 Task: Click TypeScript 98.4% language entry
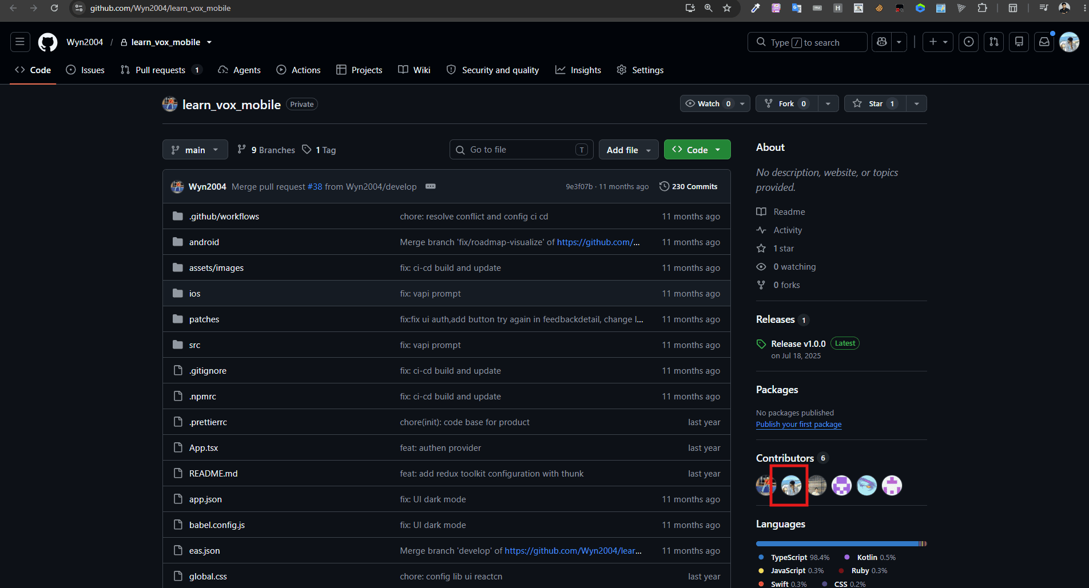click(794, 557)
